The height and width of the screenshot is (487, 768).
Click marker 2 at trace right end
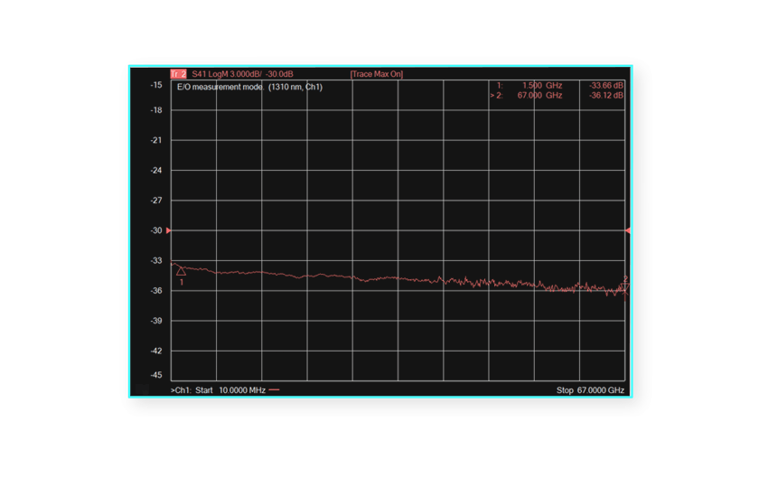point(624,287)
